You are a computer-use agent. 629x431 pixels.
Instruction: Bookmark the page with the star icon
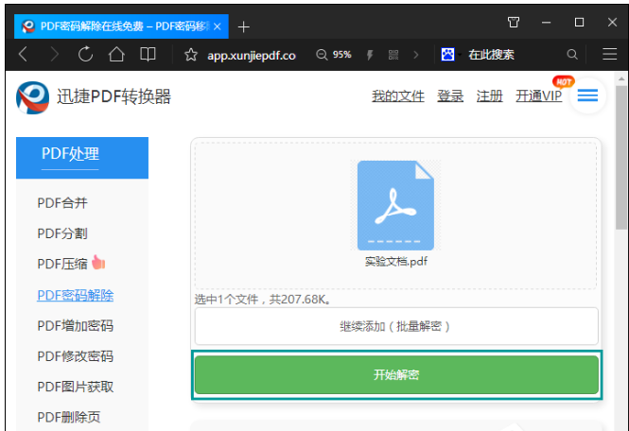pos(191,55)
